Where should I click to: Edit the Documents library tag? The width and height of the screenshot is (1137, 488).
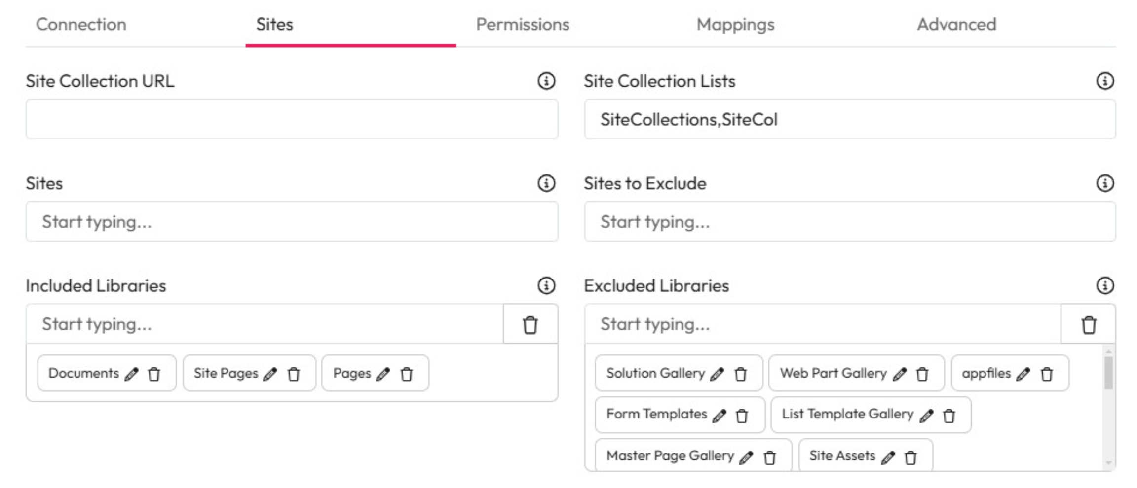pyautogui.click(x=131, y=374)
